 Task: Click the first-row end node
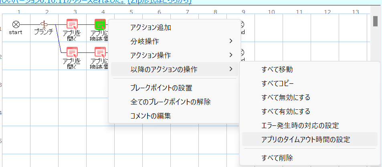pos(242,24)
